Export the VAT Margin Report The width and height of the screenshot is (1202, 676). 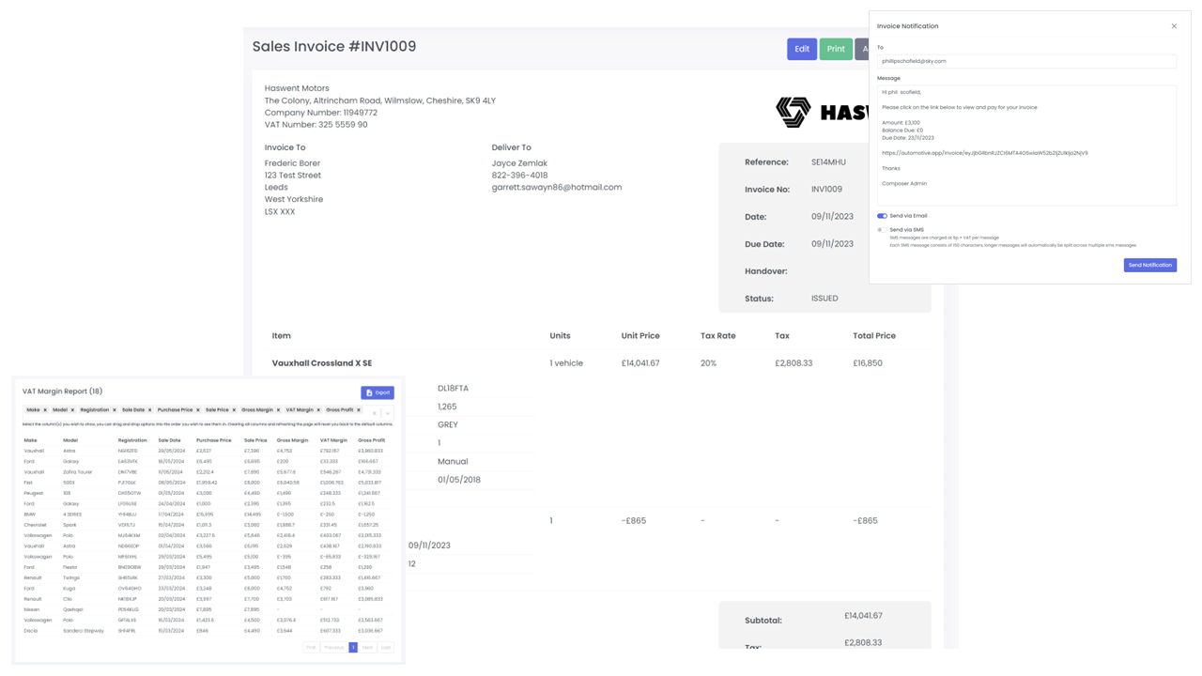[377, 392]
